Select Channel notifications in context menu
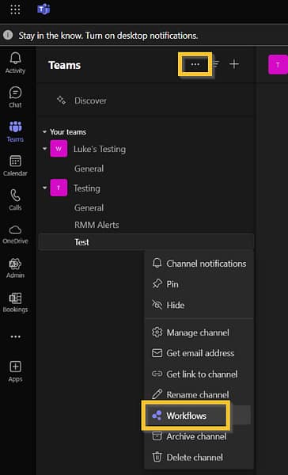This screenshot has width=288, height=475. point(199,264)
